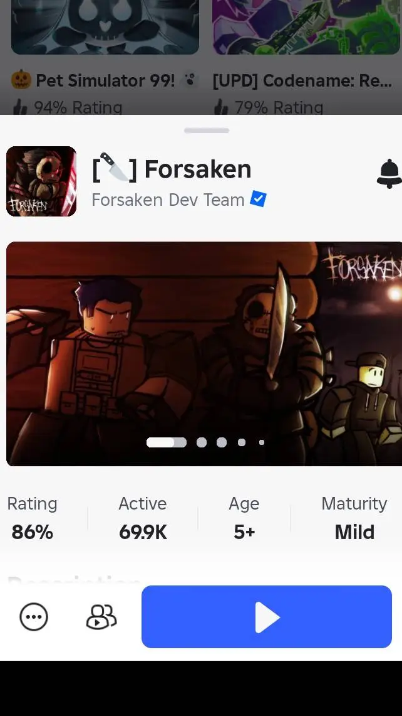This screenshot has height=716, width=402.
Task: Select the second carousel dot
Action: tap(202, 442)
